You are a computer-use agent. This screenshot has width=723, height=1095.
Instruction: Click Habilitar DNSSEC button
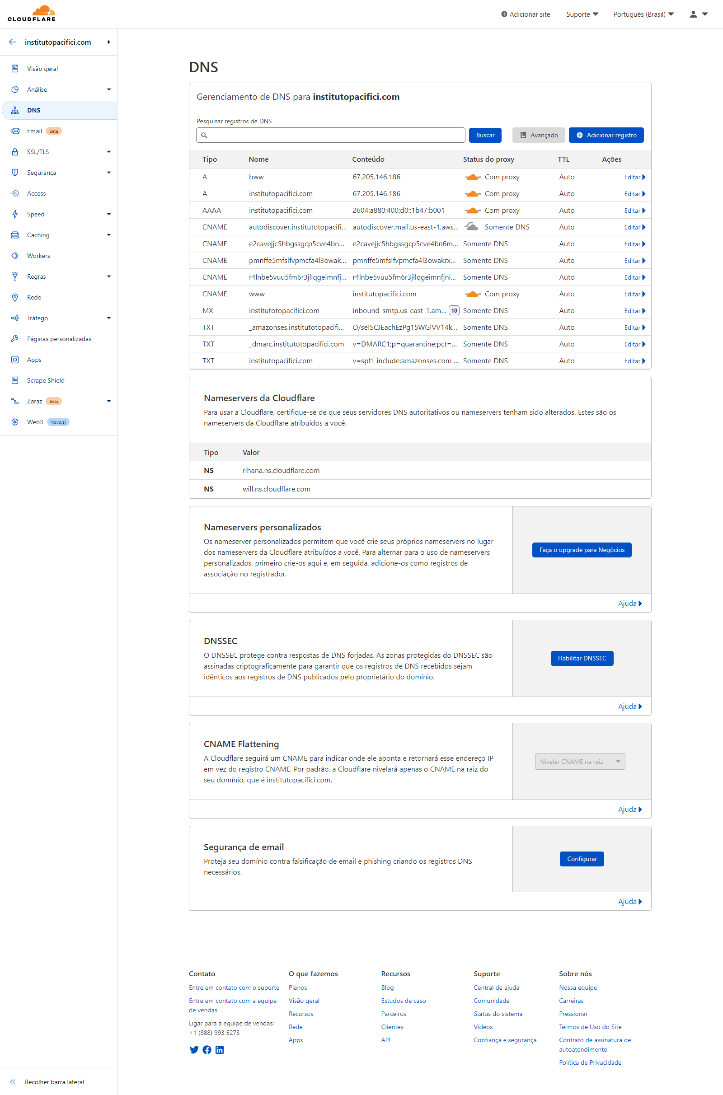(x=582, y=658)
